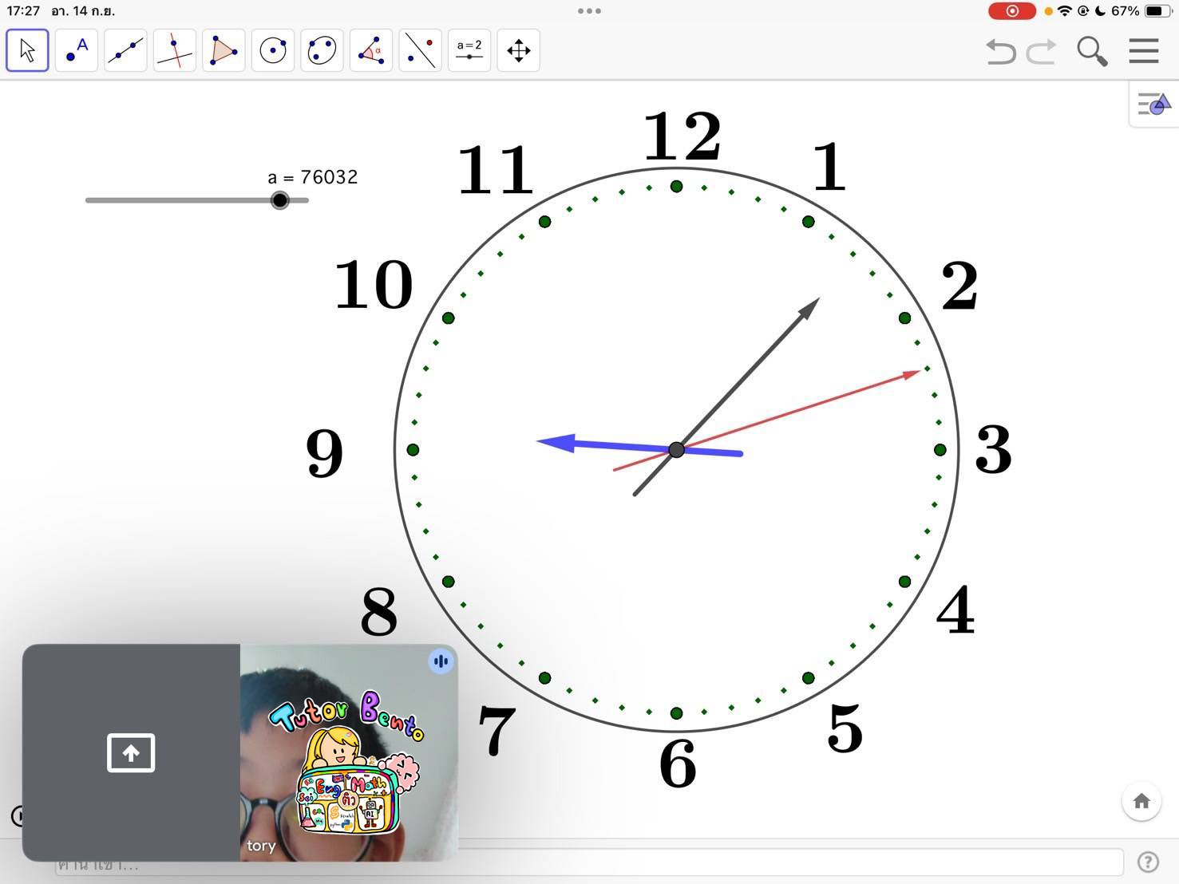
Task: Reset the view with the Home button
Action: coord(1141,801)
